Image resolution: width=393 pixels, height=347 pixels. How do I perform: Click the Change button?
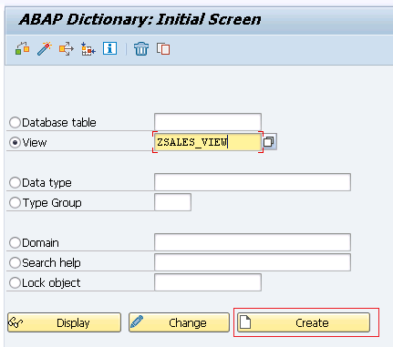179,322
